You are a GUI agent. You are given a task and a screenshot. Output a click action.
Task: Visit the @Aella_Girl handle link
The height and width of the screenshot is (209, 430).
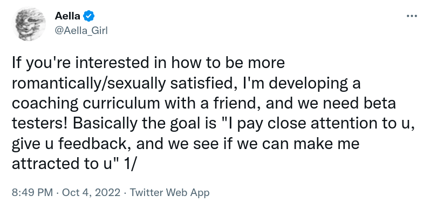pyautogui.click(x=81, y=31)
